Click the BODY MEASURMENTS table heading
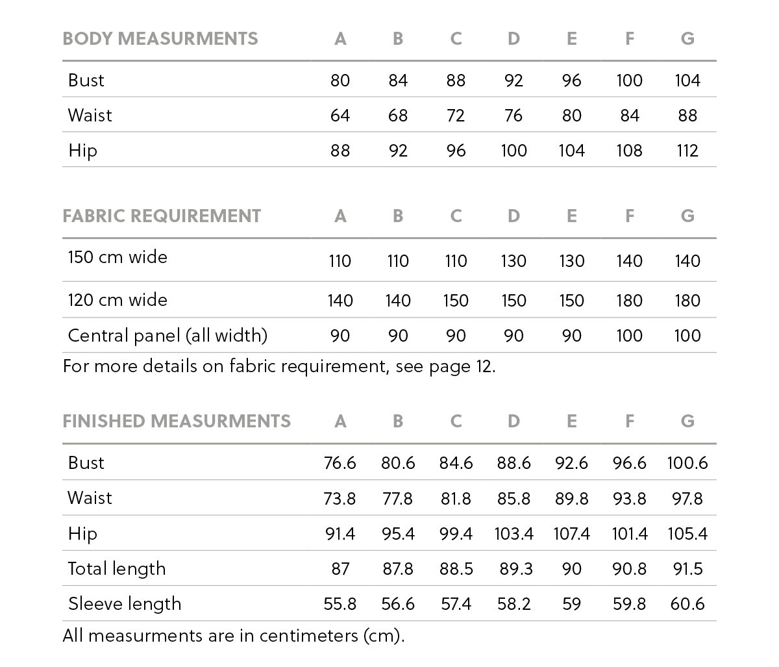Image resolution: width=779 pixels, height=667 pixels. (160, 39)
